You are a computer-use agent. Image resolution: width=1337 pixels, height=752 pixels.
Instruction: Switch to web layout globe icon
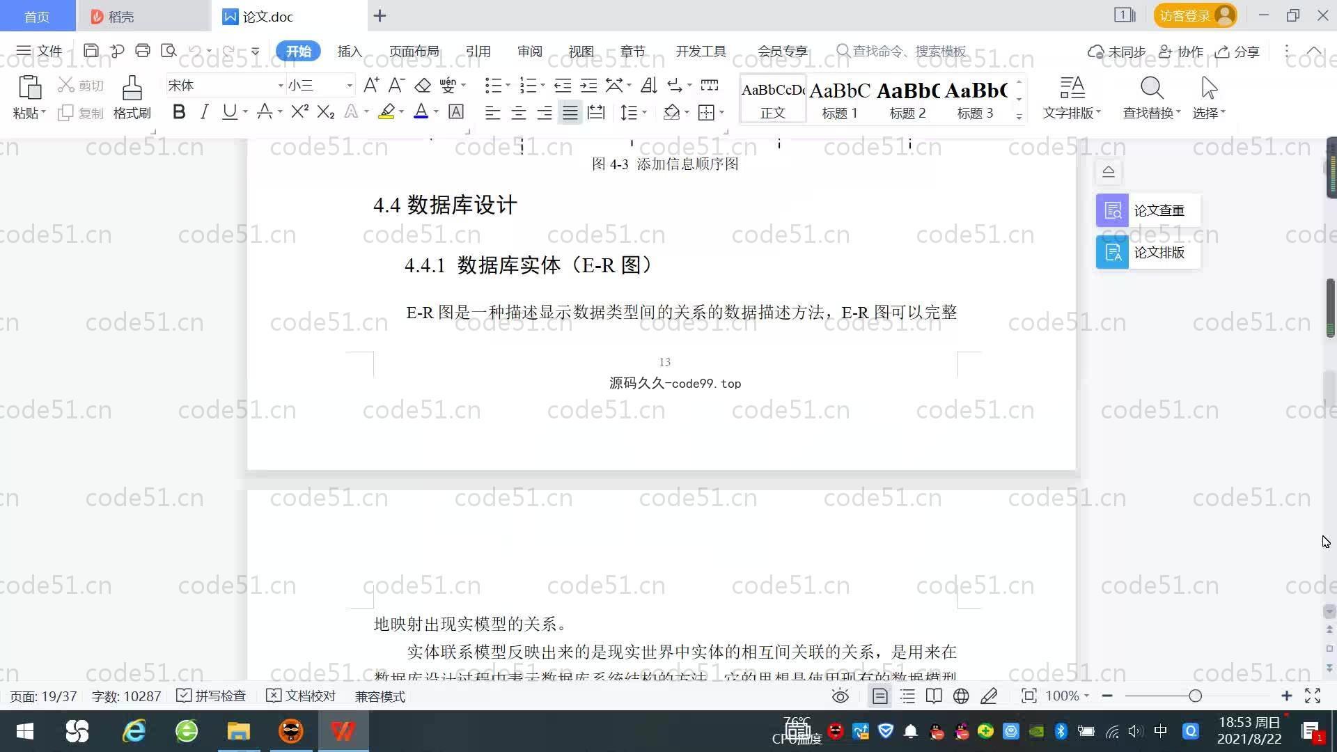[x=961, y=696]
